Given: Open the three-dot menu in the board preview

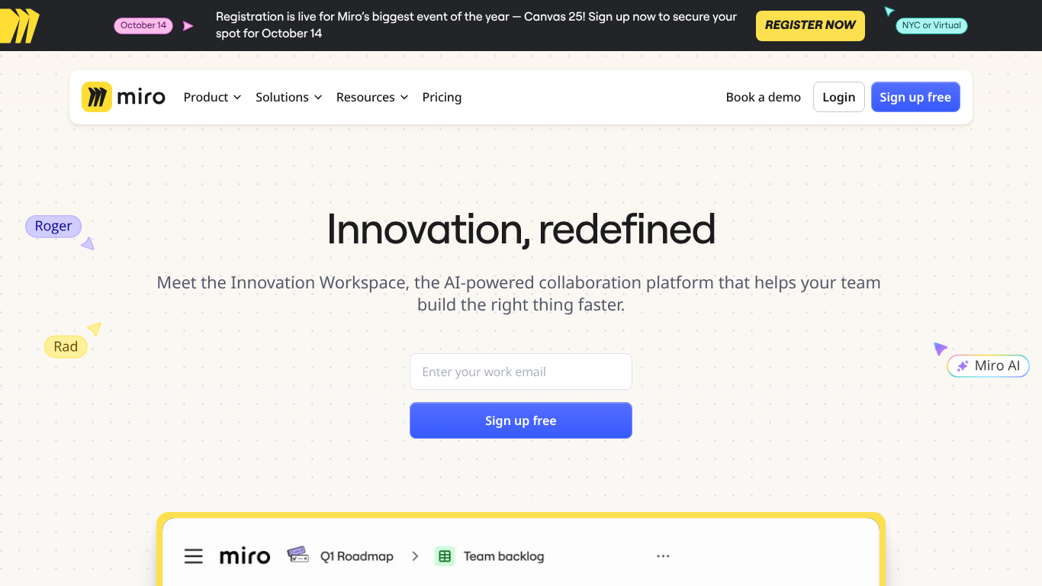Looking at the screenshot, I should click(x=662, y=556).
